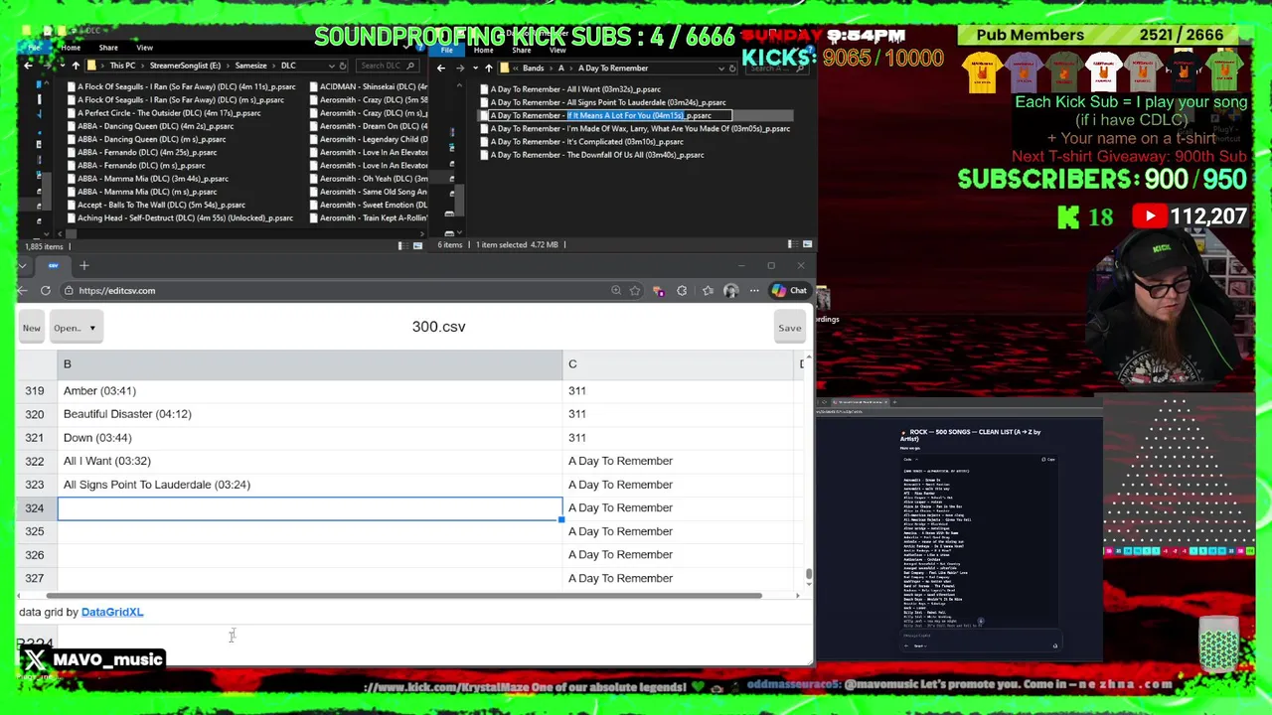Select the csv browser tab
Screen dimensions: 1272x715
click(x=54, y=265)
